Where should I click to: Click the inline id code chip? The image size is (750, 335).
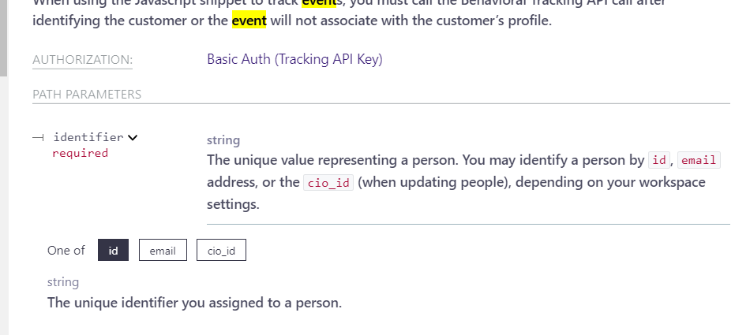pyautogui.click(x=659, y=160)
